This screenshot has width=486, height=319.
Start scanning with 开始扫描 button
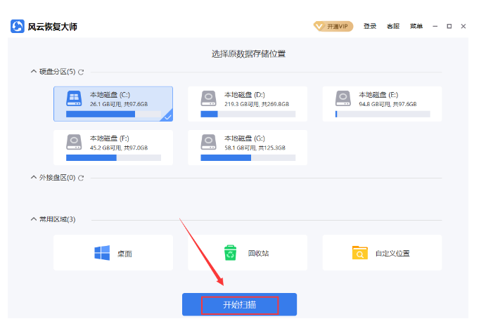point(240,305)
